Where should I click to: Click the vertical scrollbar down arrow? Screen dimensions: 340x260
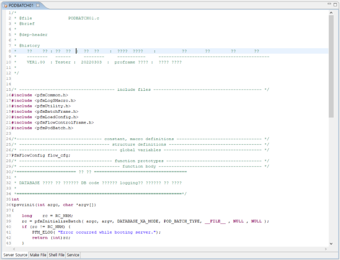coord(331,244)
